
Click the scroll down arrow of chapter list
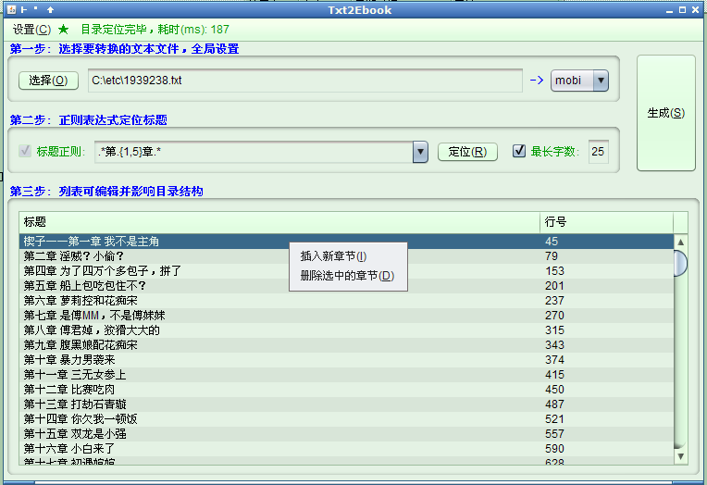[680, 456]
